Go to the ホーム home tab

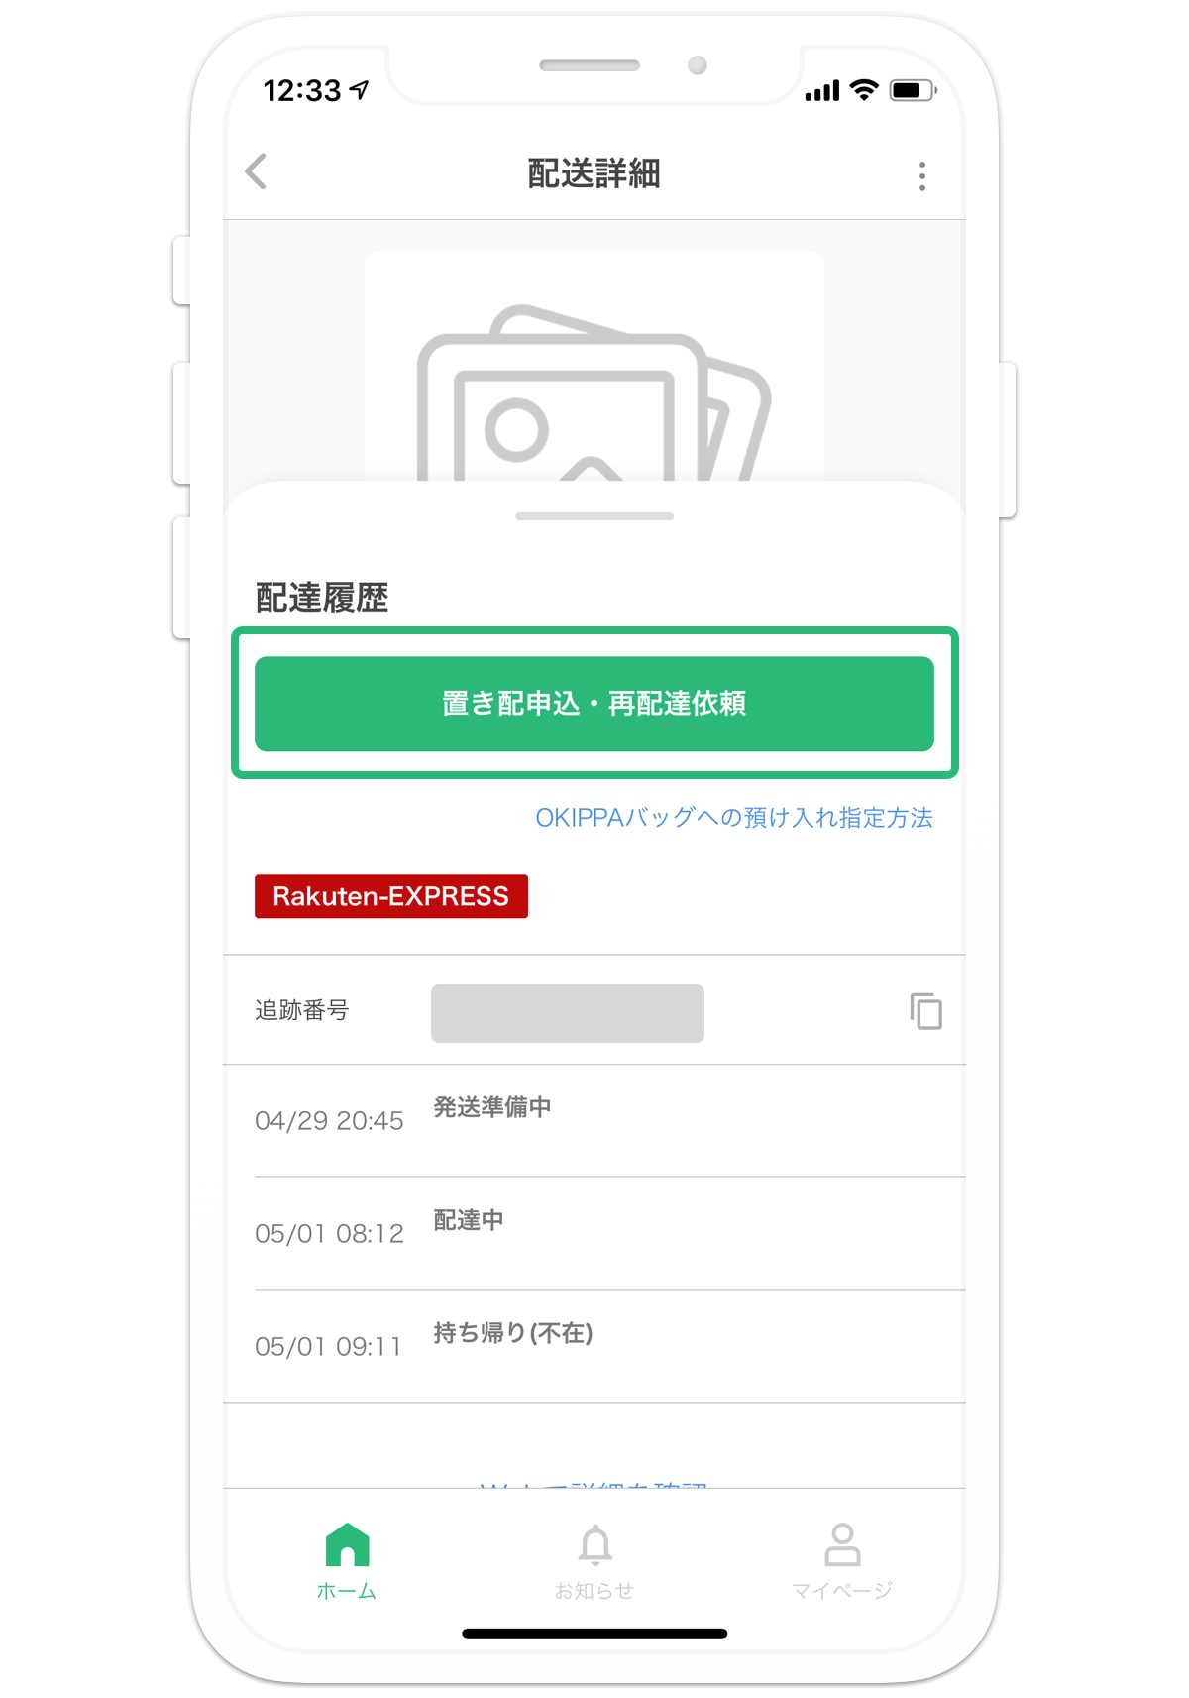click(x=347, y=1561)
